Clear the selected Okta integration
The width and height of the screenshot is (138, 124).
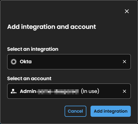[x=124, y=62]
